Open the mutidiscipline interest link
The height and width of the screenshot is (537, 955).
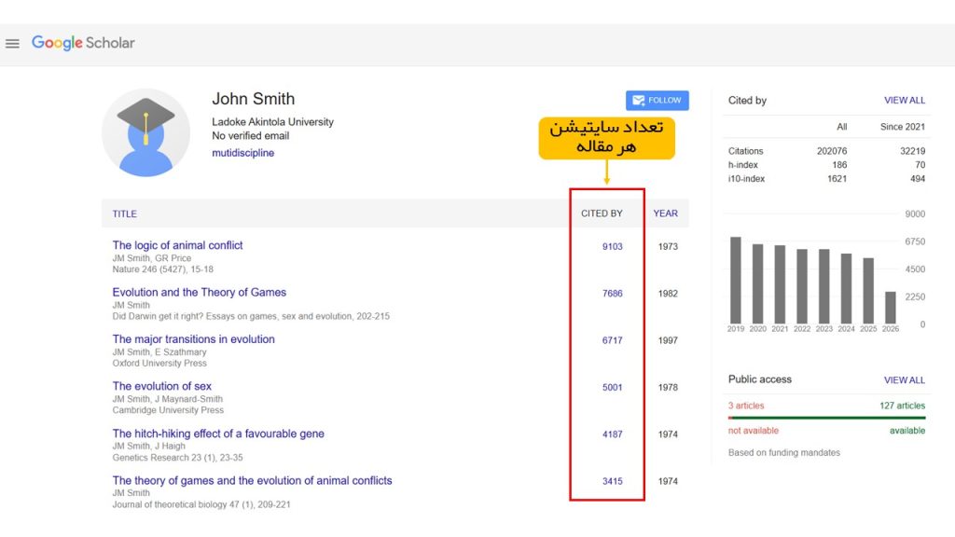pos(242,153)
